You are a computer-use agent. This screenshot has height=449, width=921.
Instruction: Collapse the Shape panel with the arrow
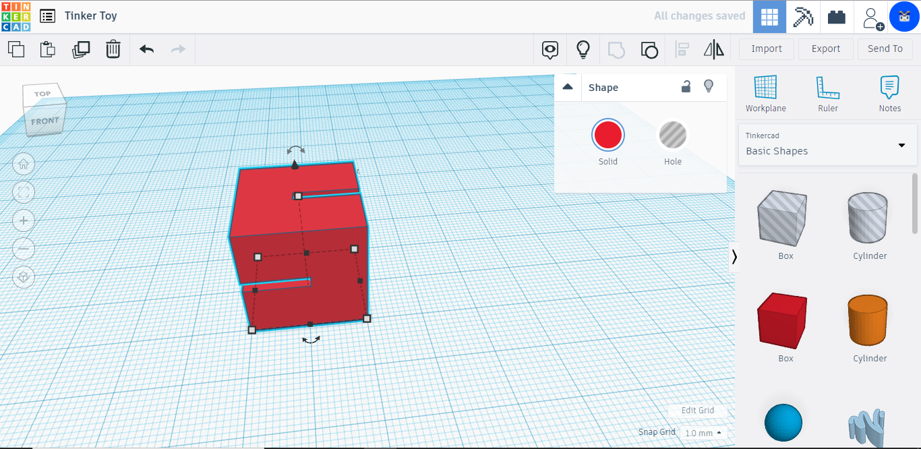[568, 87]
